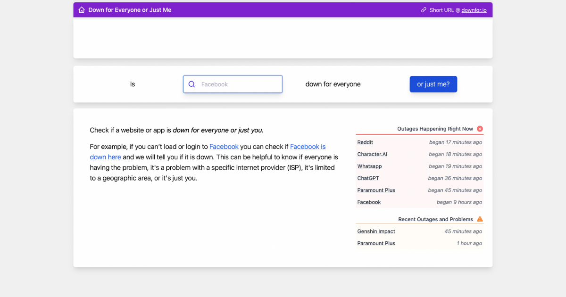This screenshot has height=297, width=566.
Task: Click the 'or just me?' button
Action: point(433,84)
